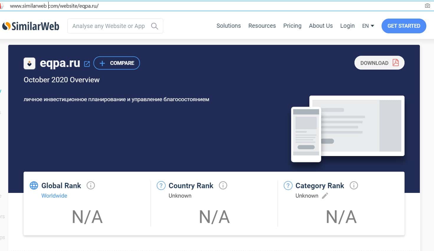Click the eqpa.ru site title
This screenshot has width=434, height=251.
[x=60, y=63]
